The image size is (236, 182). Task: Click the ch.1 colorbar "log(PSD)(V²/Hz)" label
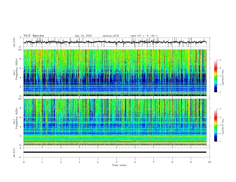pyautogui.click(x=223, y=78)
